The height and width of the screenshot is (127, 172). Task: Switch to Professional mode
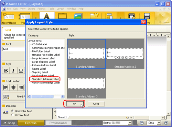[x=58, y=123]
